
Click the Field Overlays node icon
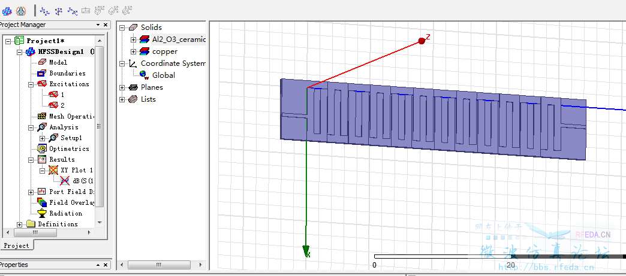[42, 202]
